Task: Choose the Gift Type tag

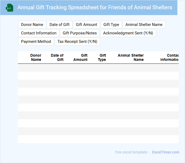Action: 111,25
